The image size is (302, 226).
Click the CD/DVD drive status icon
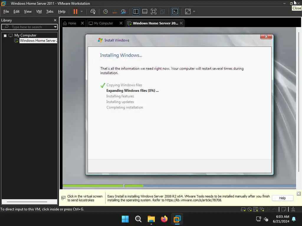tap(250, 209)
